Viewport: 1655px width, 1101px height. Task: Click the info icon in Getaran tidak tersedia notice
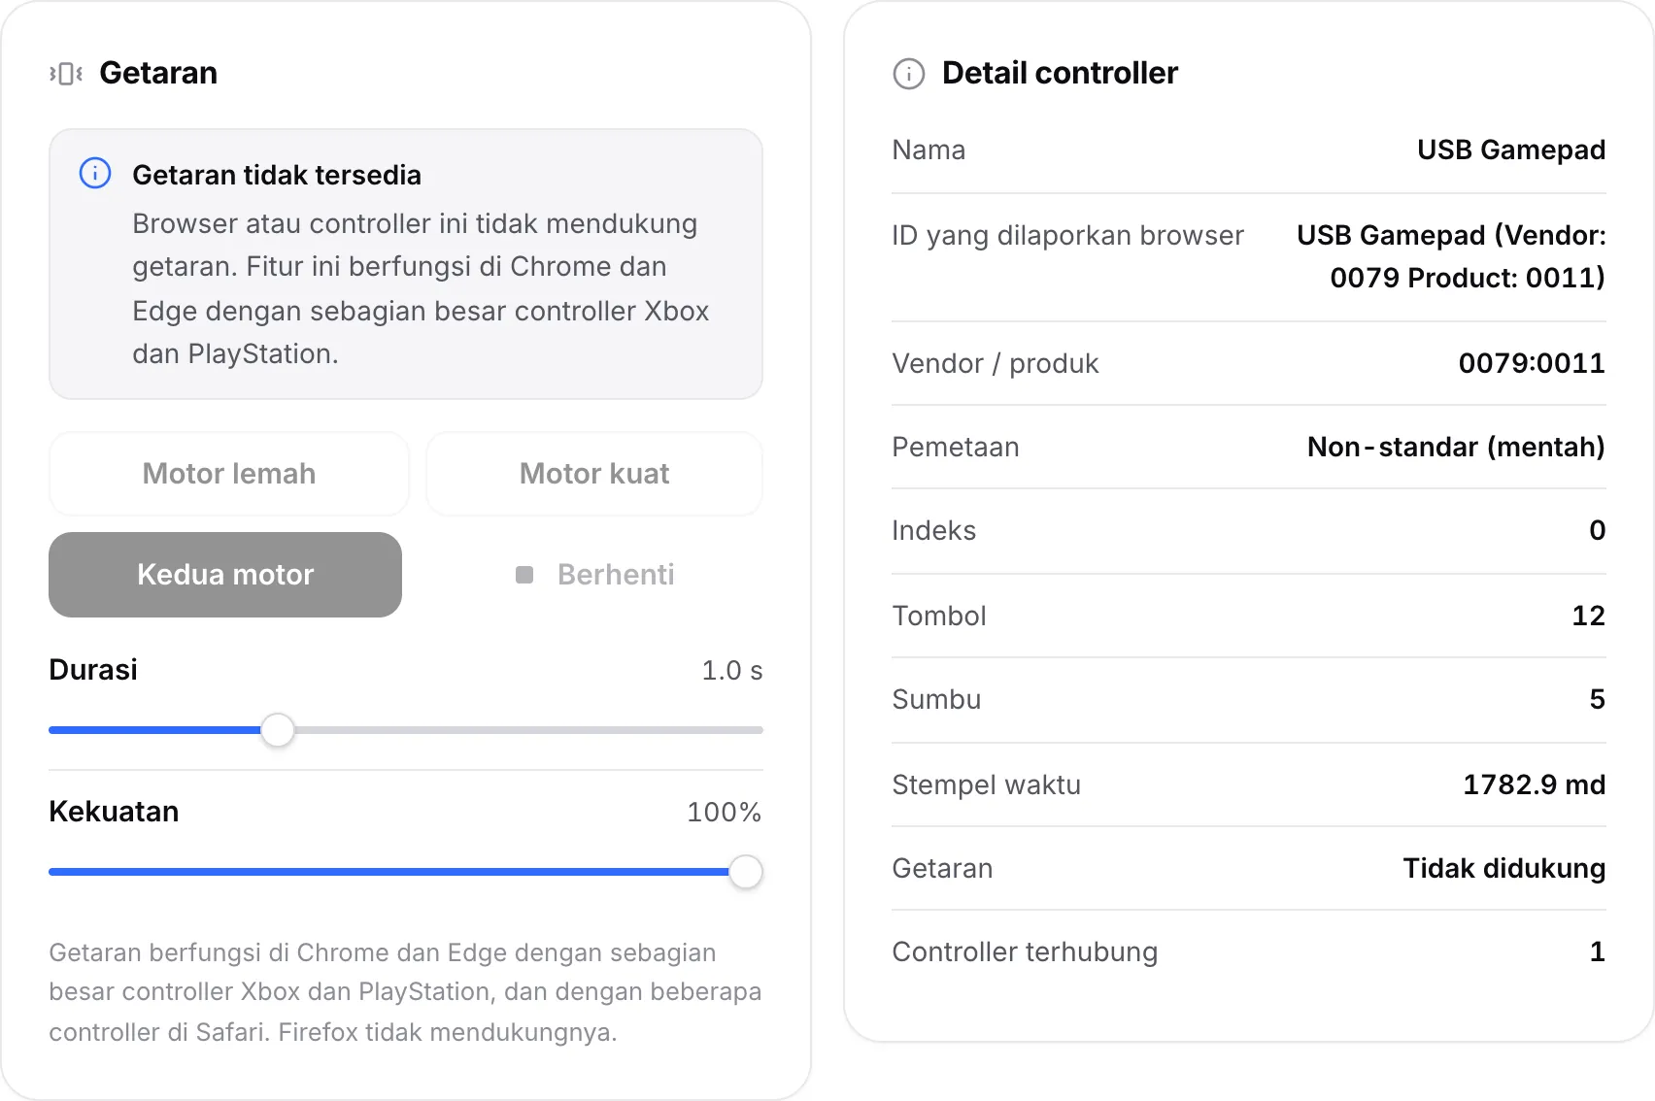click(x=95, y=174)
